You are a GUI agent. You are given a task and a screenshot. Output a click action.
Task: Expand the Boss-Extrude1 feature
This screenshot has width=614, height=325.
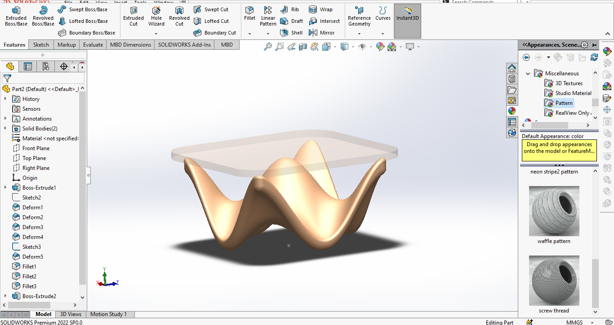click(x=5, y=188)
